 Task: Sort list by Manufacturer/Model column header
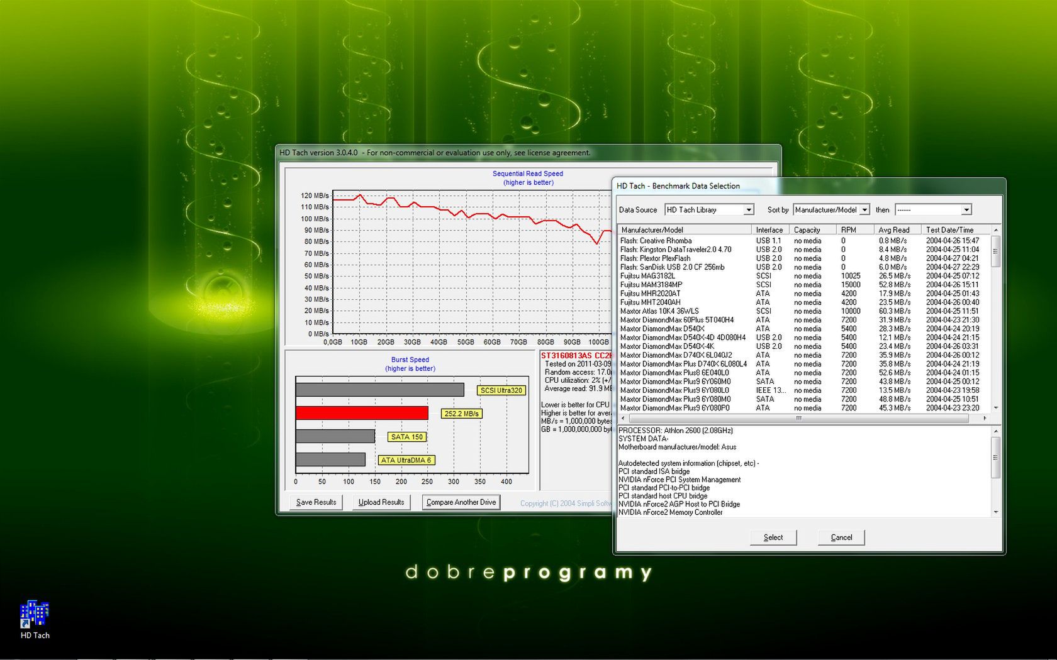[x=685, y=230]
